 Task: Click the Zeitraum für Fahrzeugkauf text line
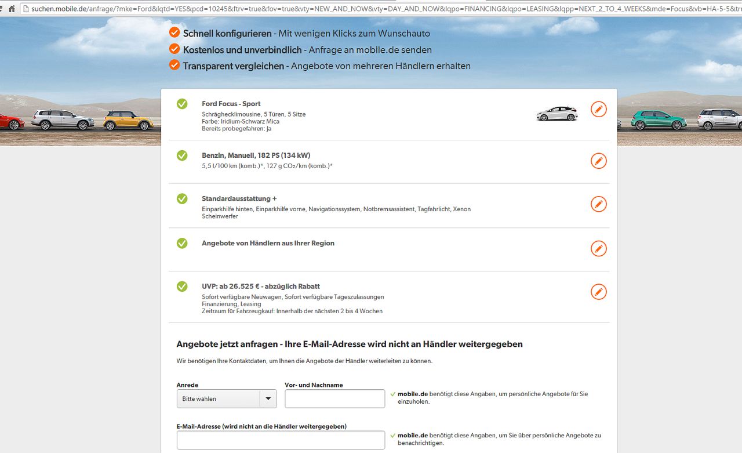tap(292, 311)
